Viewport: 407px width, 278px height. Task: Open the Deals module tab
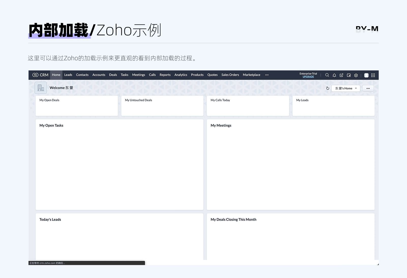coord(113,75)
